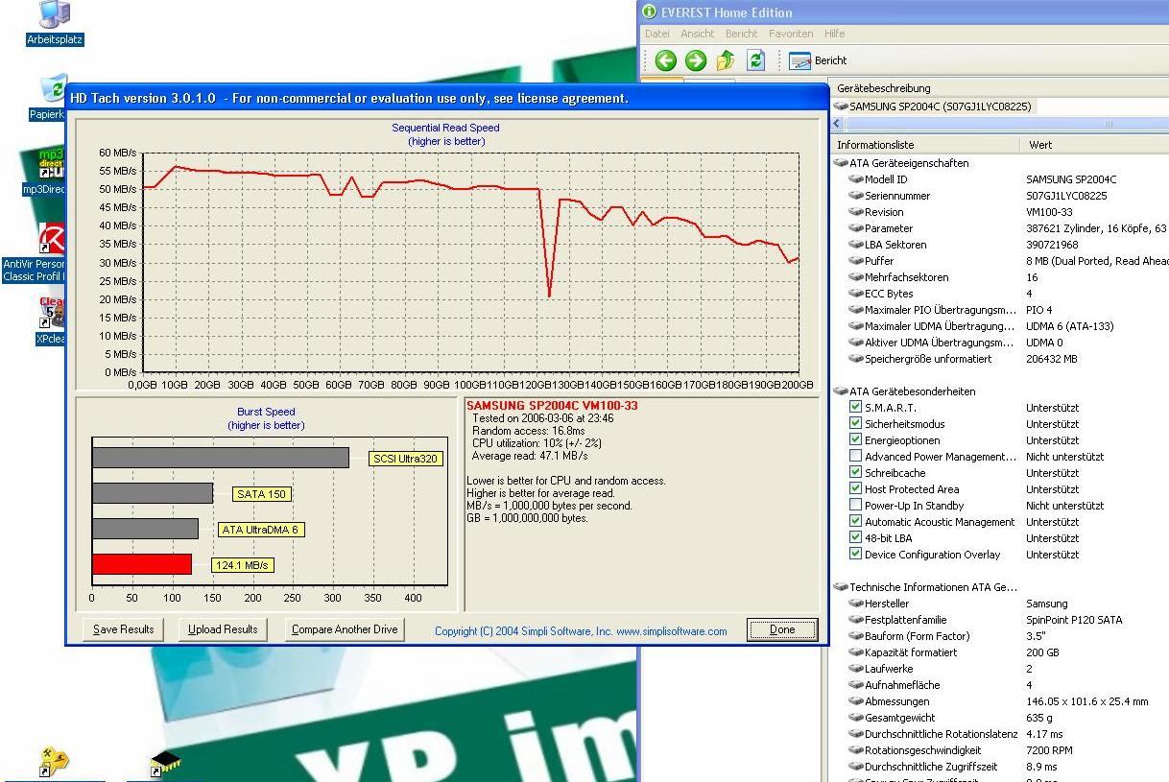Toggle Device Configuration Overlay checkbox

pos(856,555)
